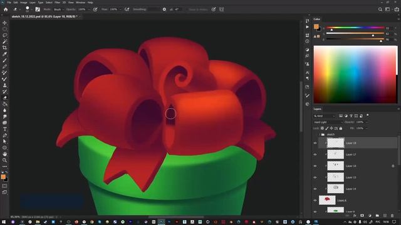
Task: Select the Crop tool
Action: 4,47
